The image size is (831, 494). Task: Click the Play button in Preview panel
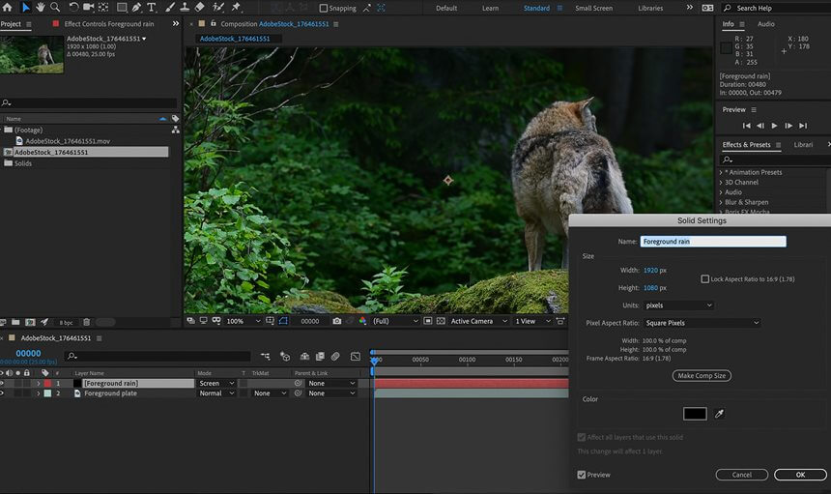(x=774, y=126)
